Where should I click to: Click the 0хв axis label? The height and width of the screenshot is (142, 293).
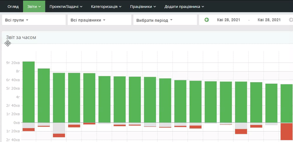point(16,123)
